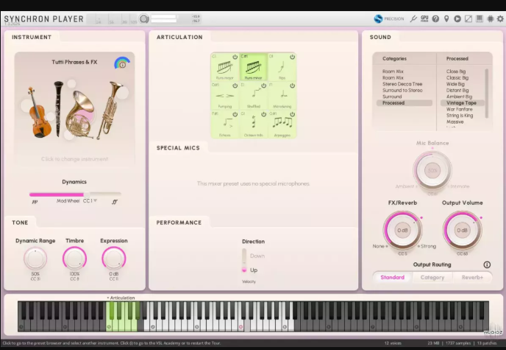Image resolution: width=506 pixels, height=350 pixels.
Task: Choose the Wide Big preset
Action: 455,84
